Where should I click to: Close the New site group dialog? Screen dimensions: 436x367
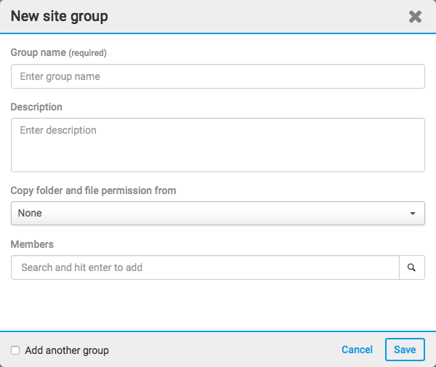(415, 17)
